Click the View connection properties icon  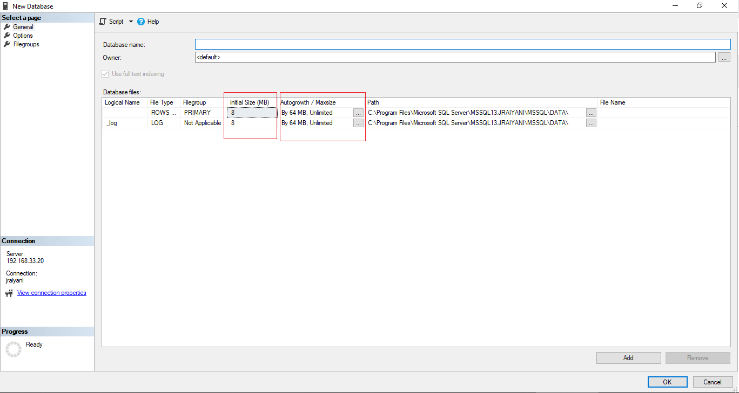pyautogui.click(x=9, y=293)
